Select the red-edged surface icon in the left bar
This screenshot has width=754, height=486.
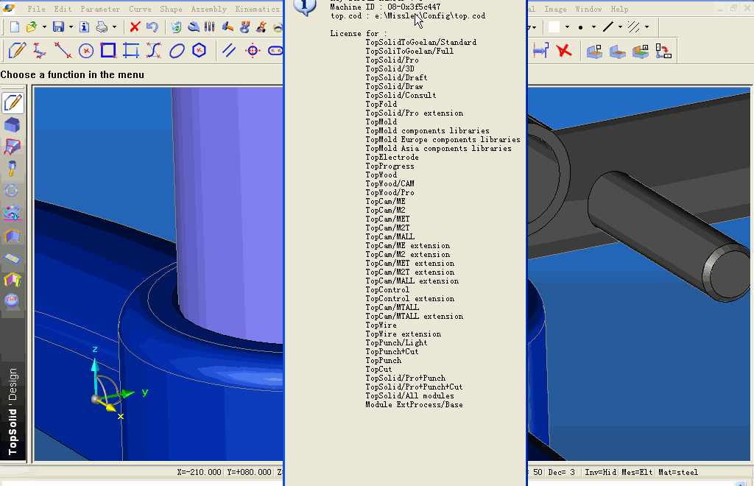click(13, 147)
